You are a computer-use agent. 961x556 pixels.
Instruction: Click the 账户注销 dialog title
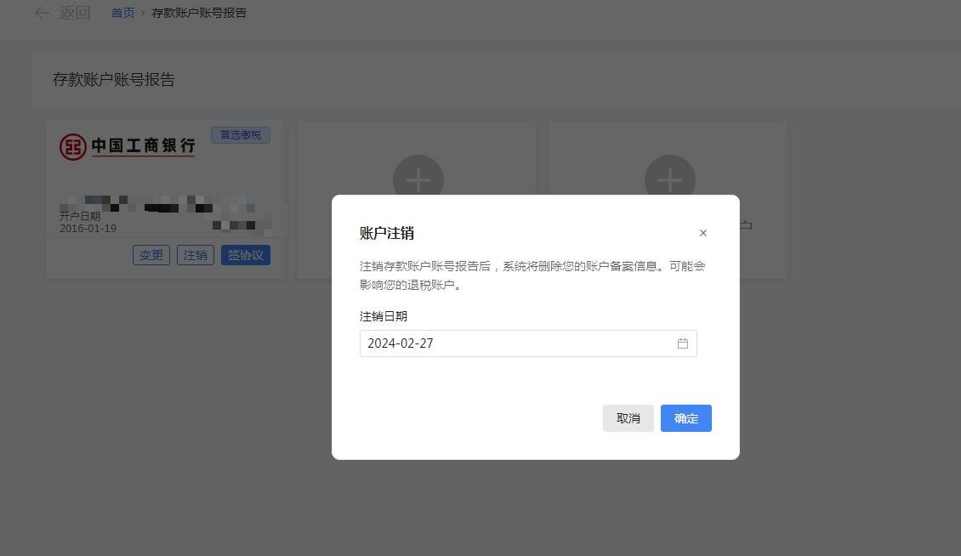coord(387,233)
